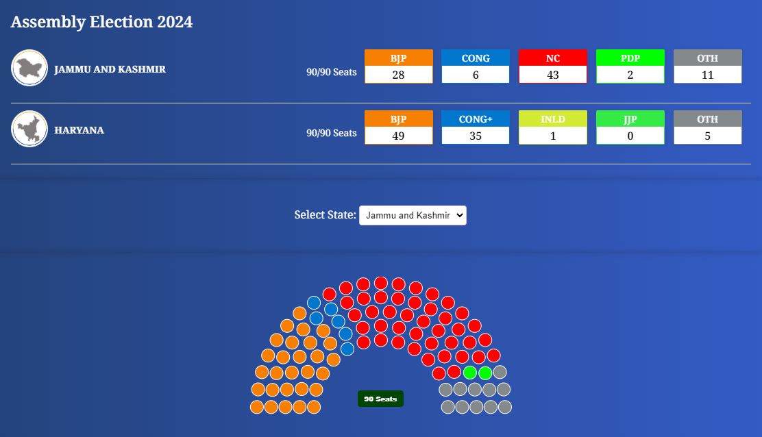Click the Jammu and Kashmir map icon

(x=29, y=68)
